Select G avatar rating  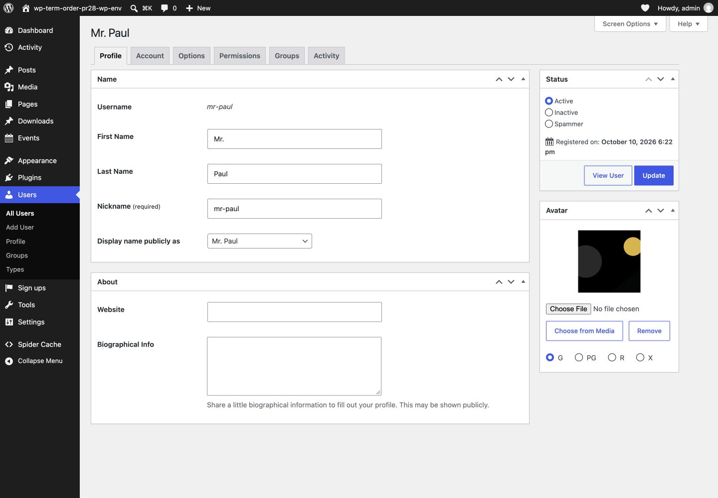pos(550,358)
